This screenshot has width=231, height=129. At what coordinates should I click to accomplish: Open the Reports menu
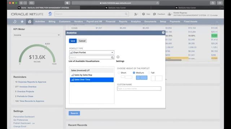pos(123,21)
